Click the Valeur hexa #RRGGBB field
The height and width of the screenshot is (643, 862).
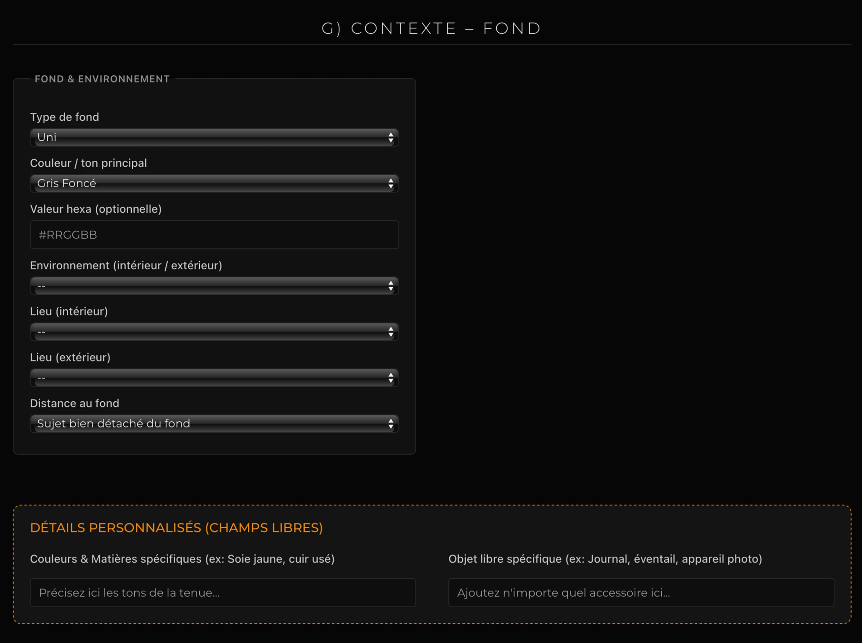point(214,235)
